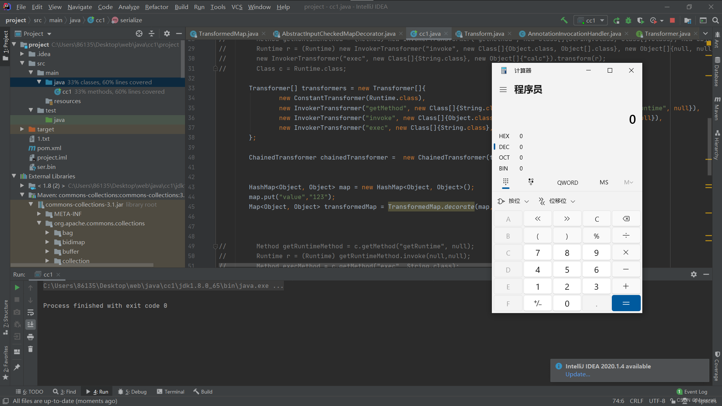Open Search Everywhere magnifier
This screenshot has height=406, width=722.
pyautogui.click(x=716, y=20)
